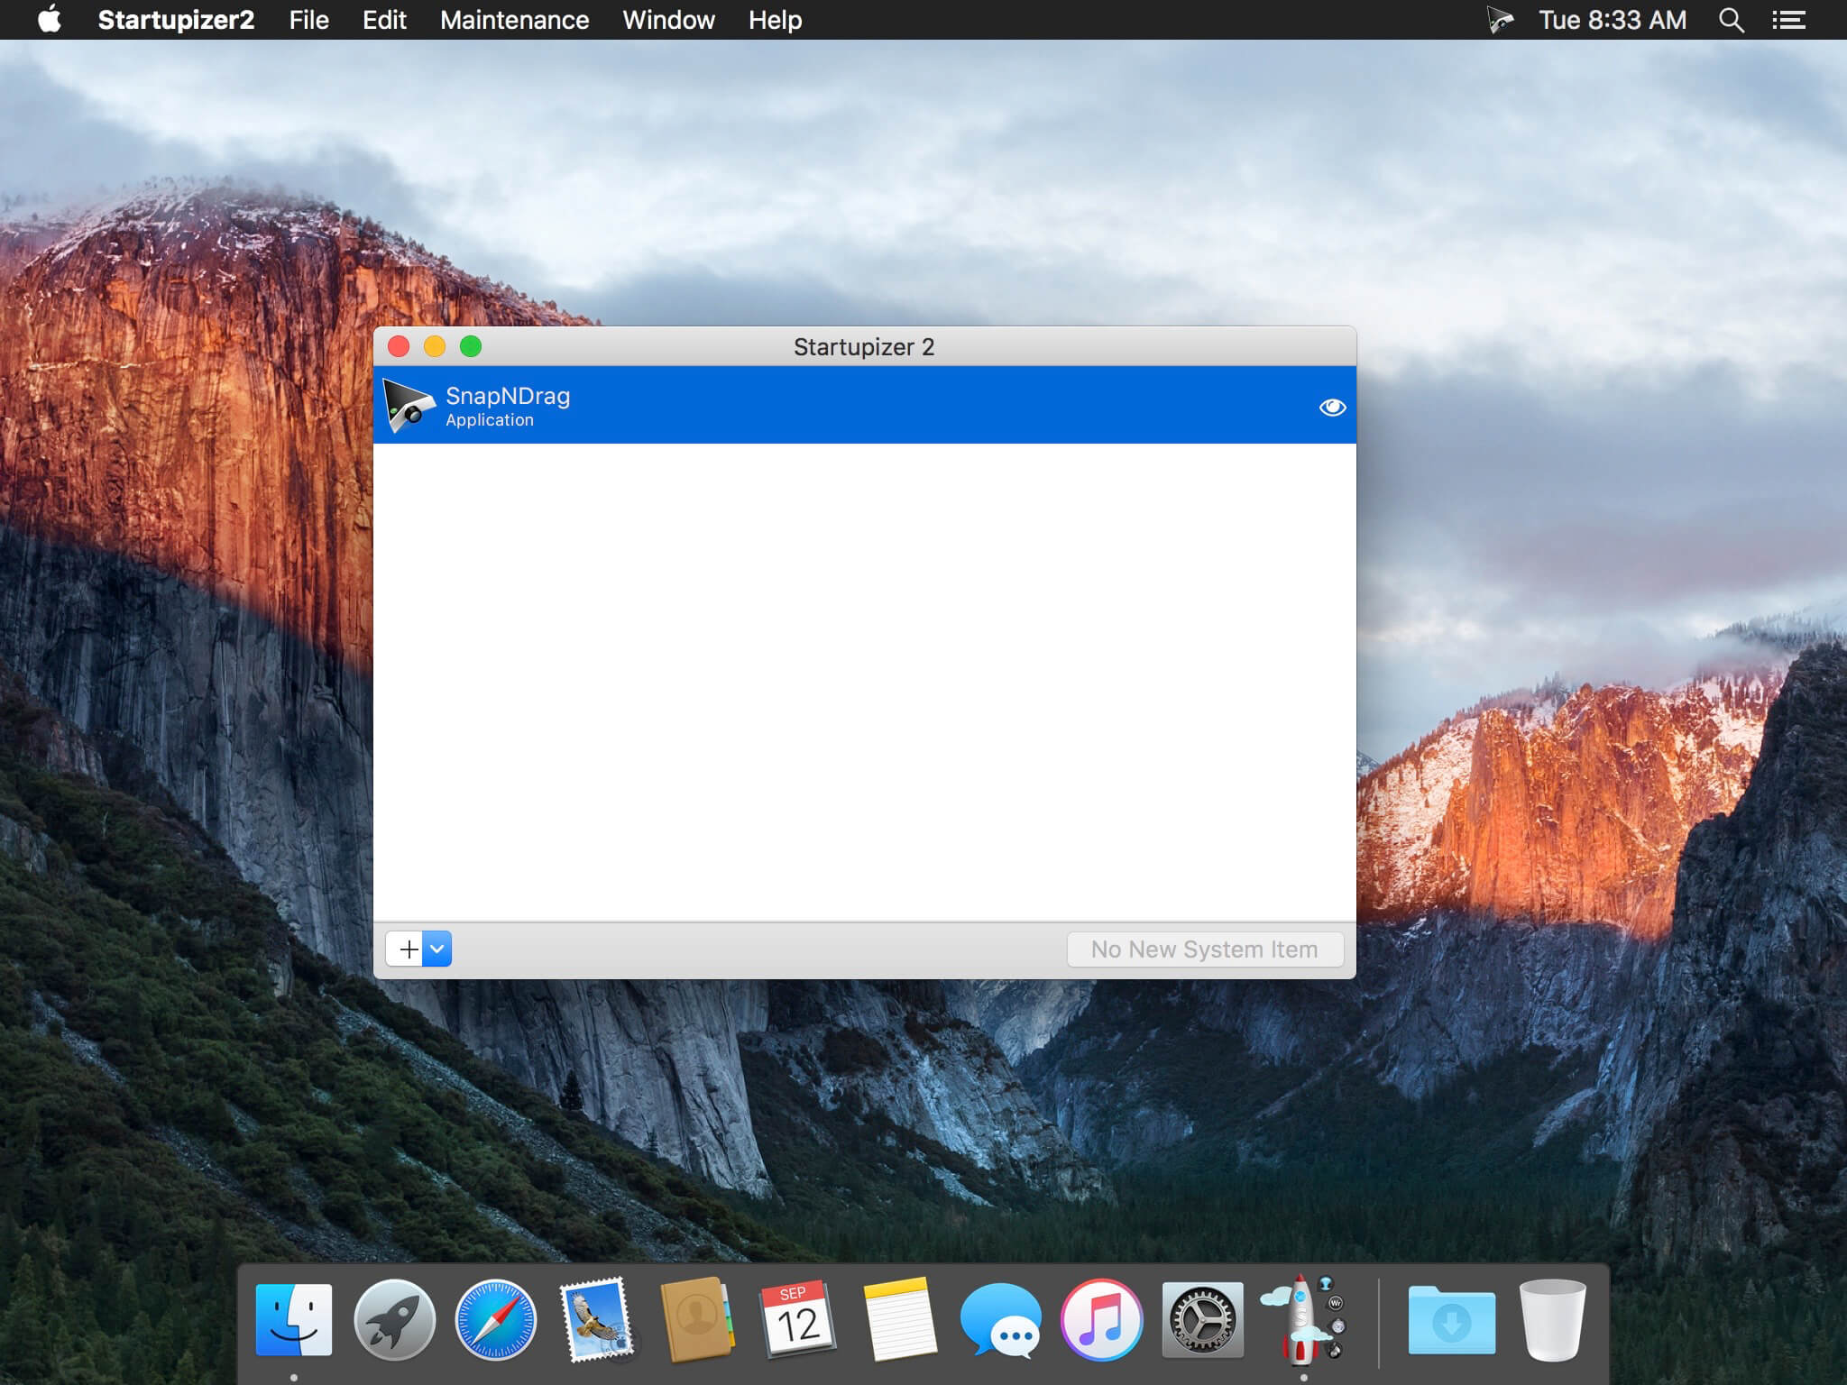The height and width of the screenshot is (1385, 1847).
Task: Open System Preferences gear in Dock
Action: click(x=1202, y=1320)
